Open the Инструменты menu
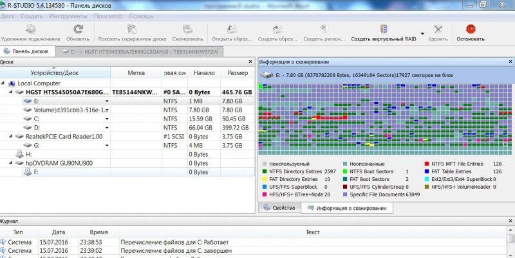515x258 pixels. pyautogui.click(x=68, y=15)
